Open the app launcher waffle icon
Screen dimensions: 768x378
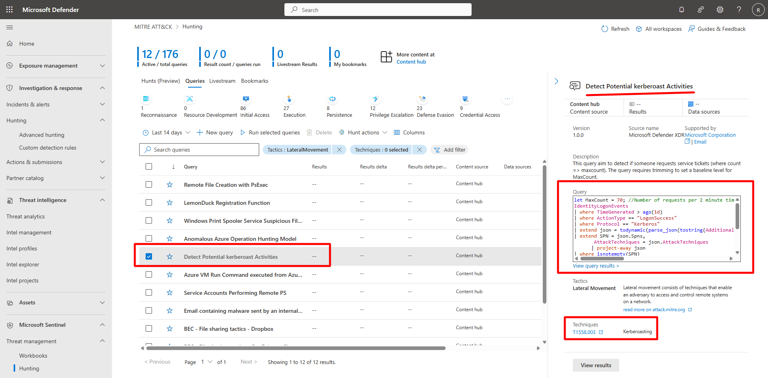click(10, 10)
